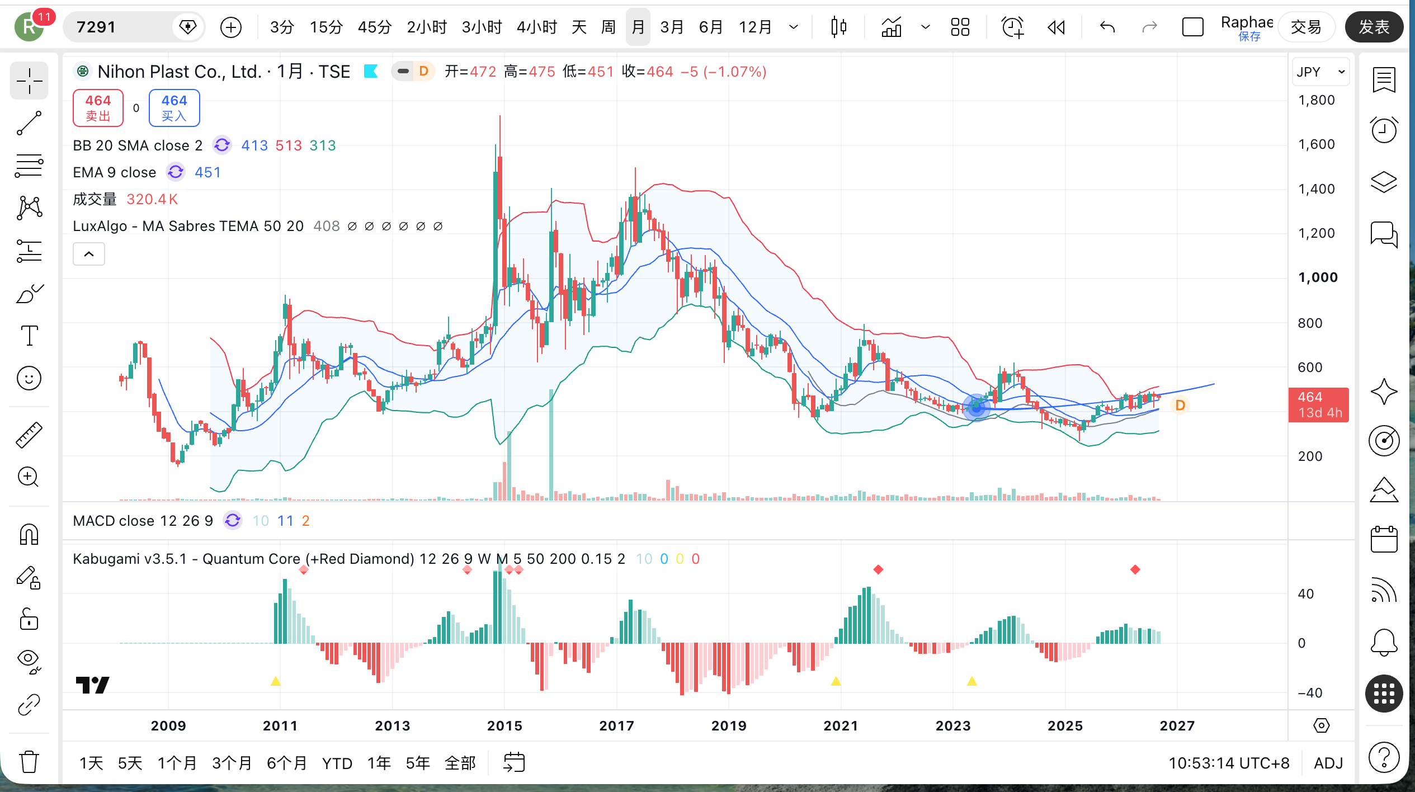Image resolution: width=1415 pixels, height=792 pixels.
Task: Select the text annotation tool
Action: [29, 336]
